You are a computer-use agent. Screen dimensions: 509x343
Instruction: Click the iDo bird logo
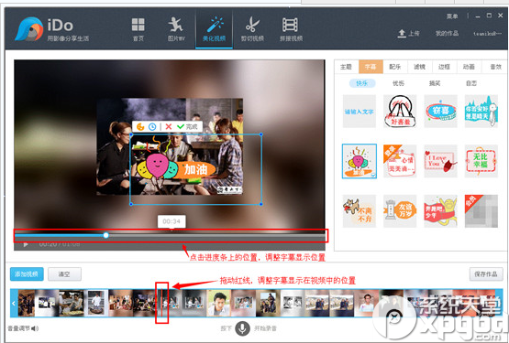tap(29, 29)
